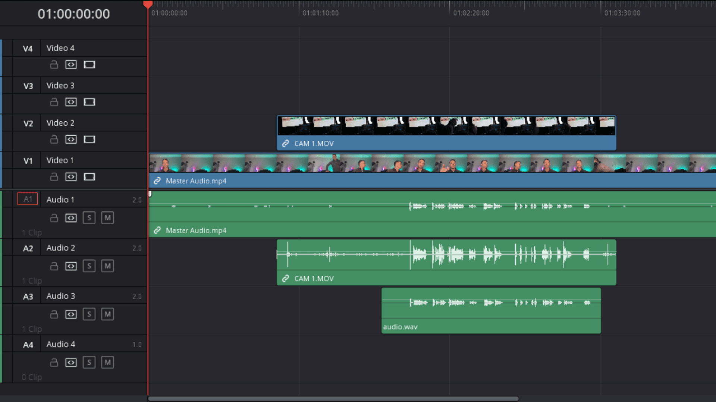Toggle auto track selector on Audio 1
Screen dimensions: 716x402
71,218
